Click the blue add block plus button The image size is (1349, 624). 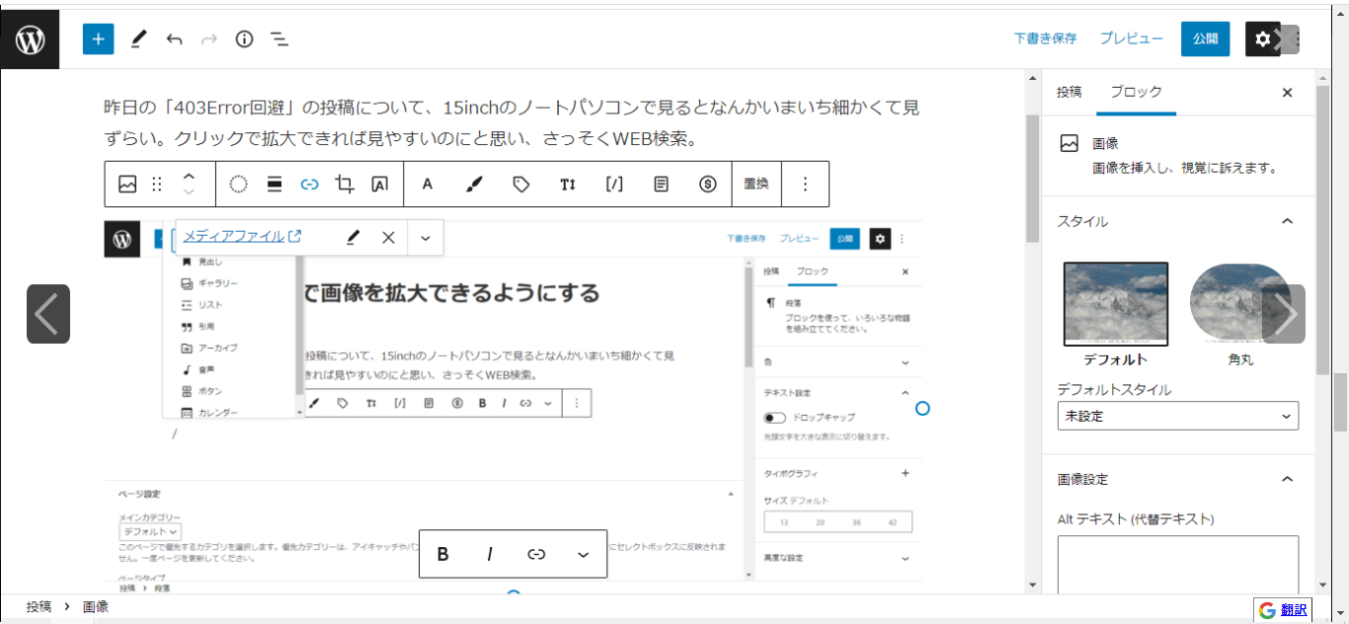[x=98, y=39]
